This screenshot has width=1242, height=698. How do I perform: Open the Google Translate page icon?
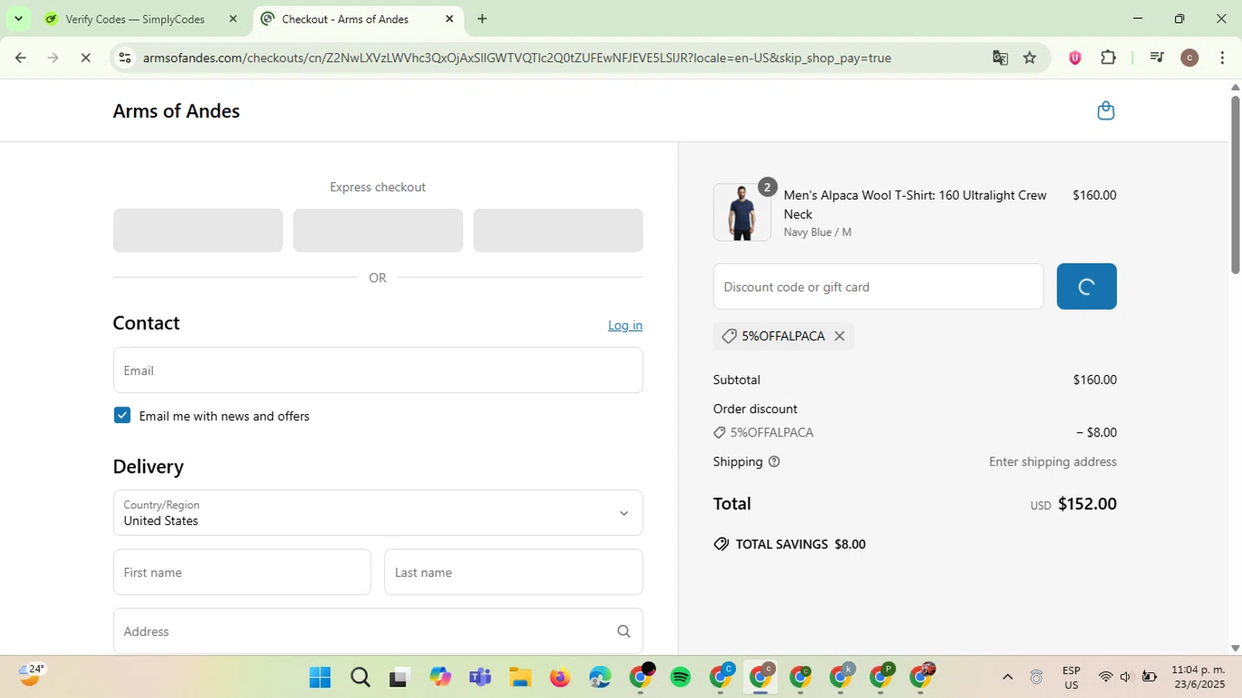click(x=1000, y=58)
